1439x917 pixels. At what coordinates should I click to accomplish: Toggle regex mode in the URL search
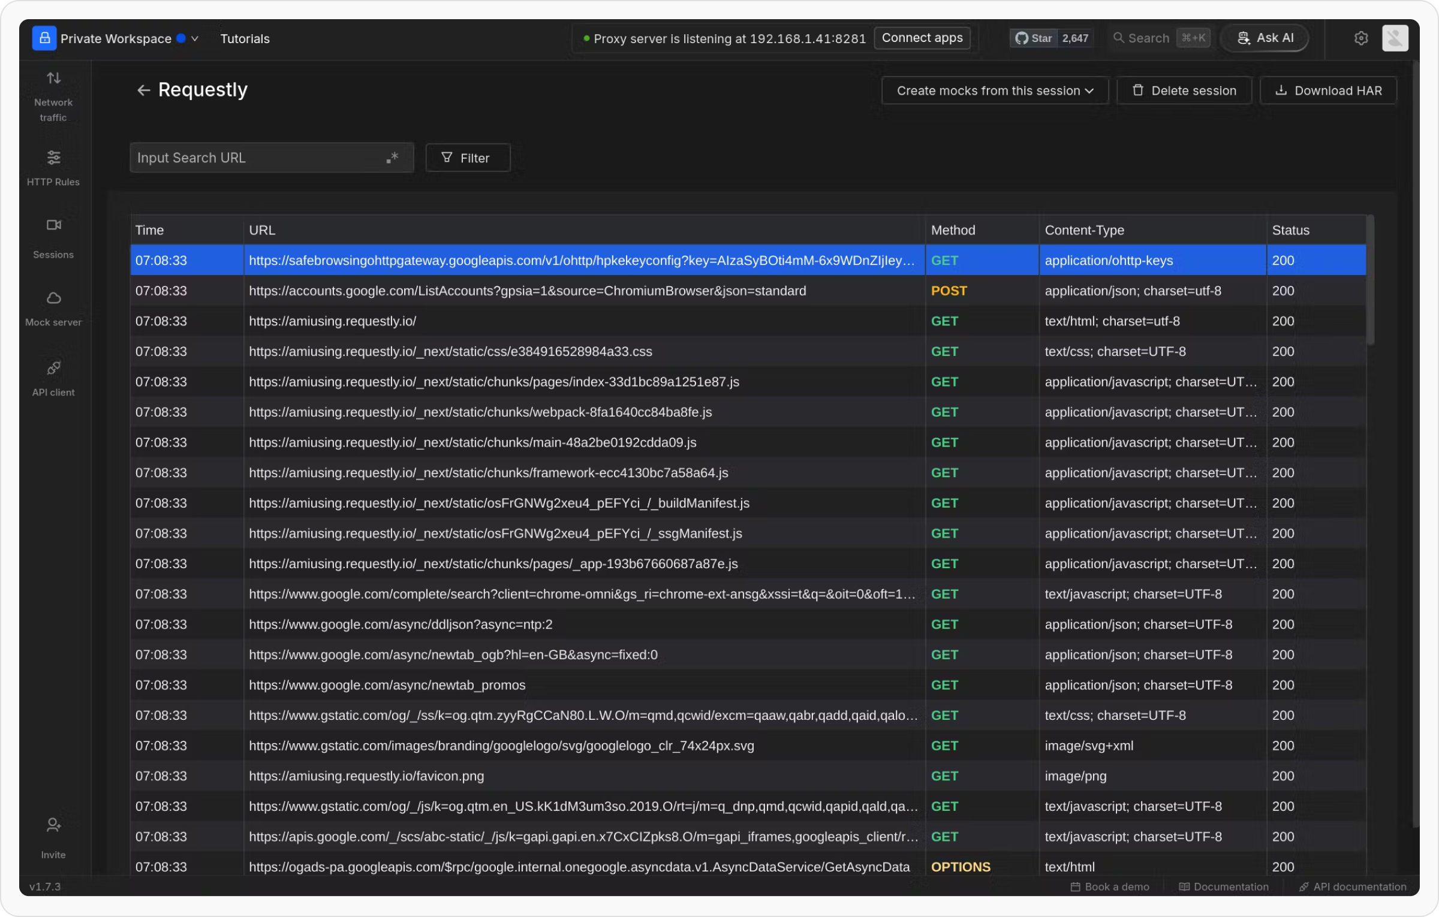(392, 158)
